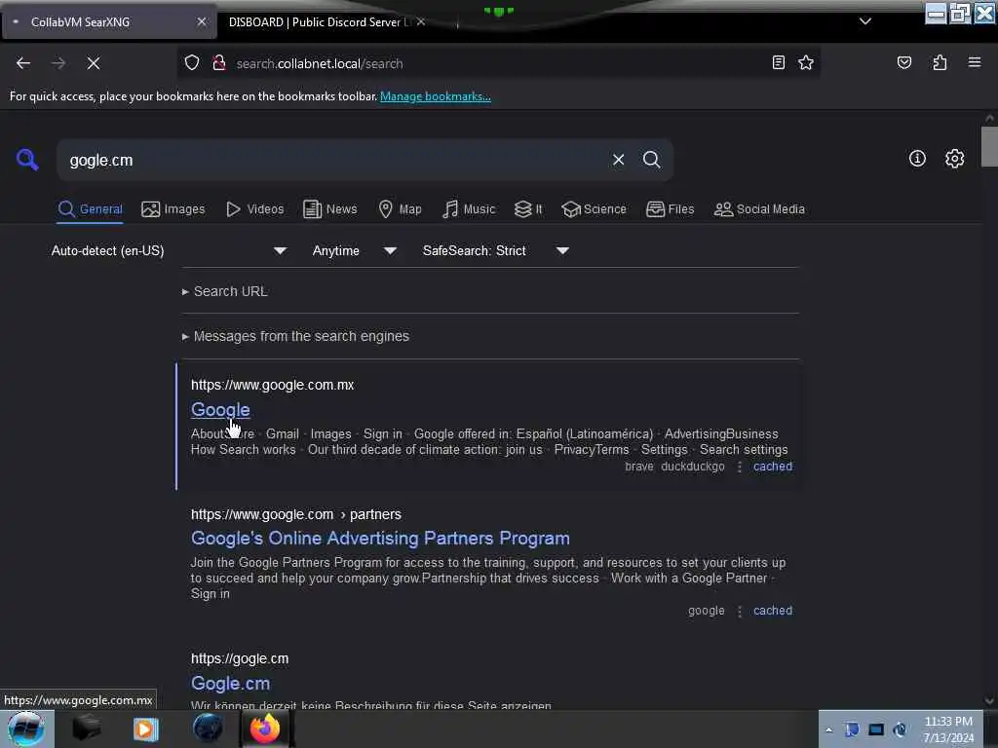Open the Firefox hamburger menu

(975, 62)
